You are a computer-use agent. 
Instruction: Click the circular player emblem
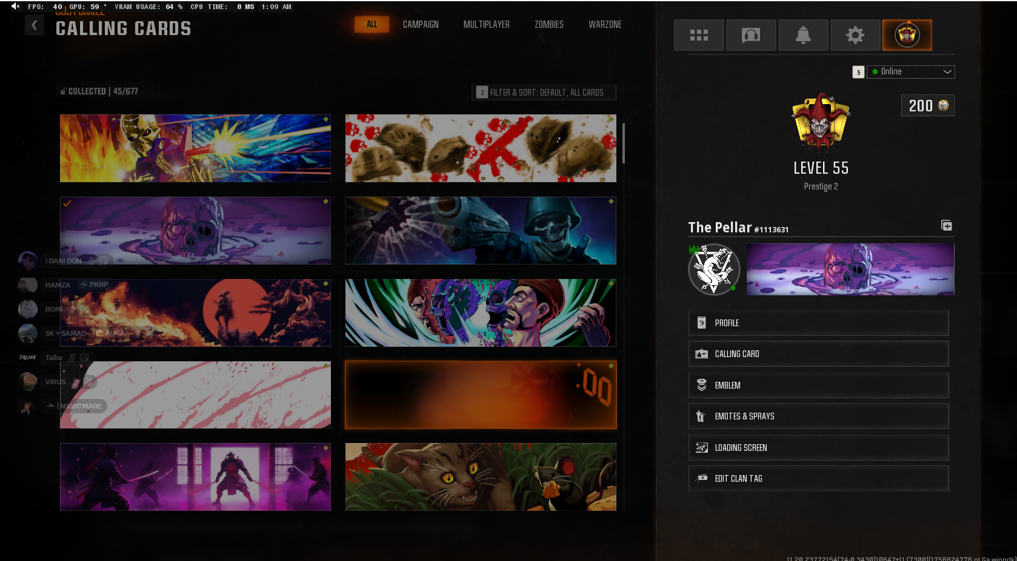(x=714, y=269)
